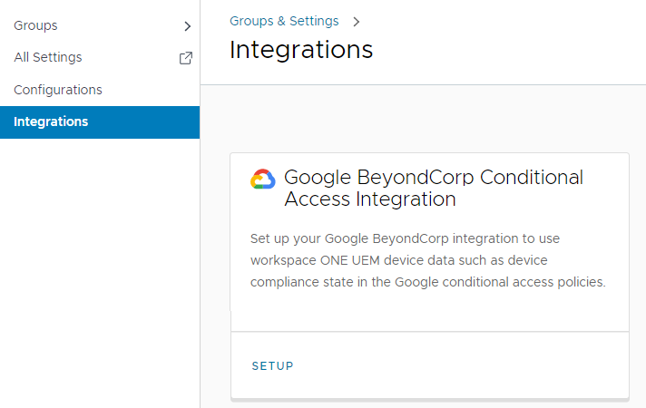This screenshot has height=408, width=646.
Task: Expand the Groups submenu chevron
Action: click(188, 26)
